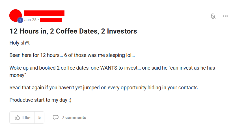This screenshot has height=133, width=242.
Task: Click the capitalized word WANTS
Action: coord(109,68)
